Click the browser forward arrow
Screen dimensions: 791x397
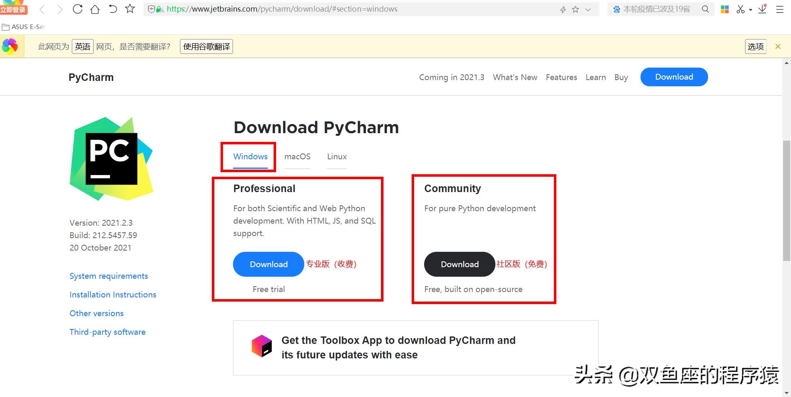[60, 9]
